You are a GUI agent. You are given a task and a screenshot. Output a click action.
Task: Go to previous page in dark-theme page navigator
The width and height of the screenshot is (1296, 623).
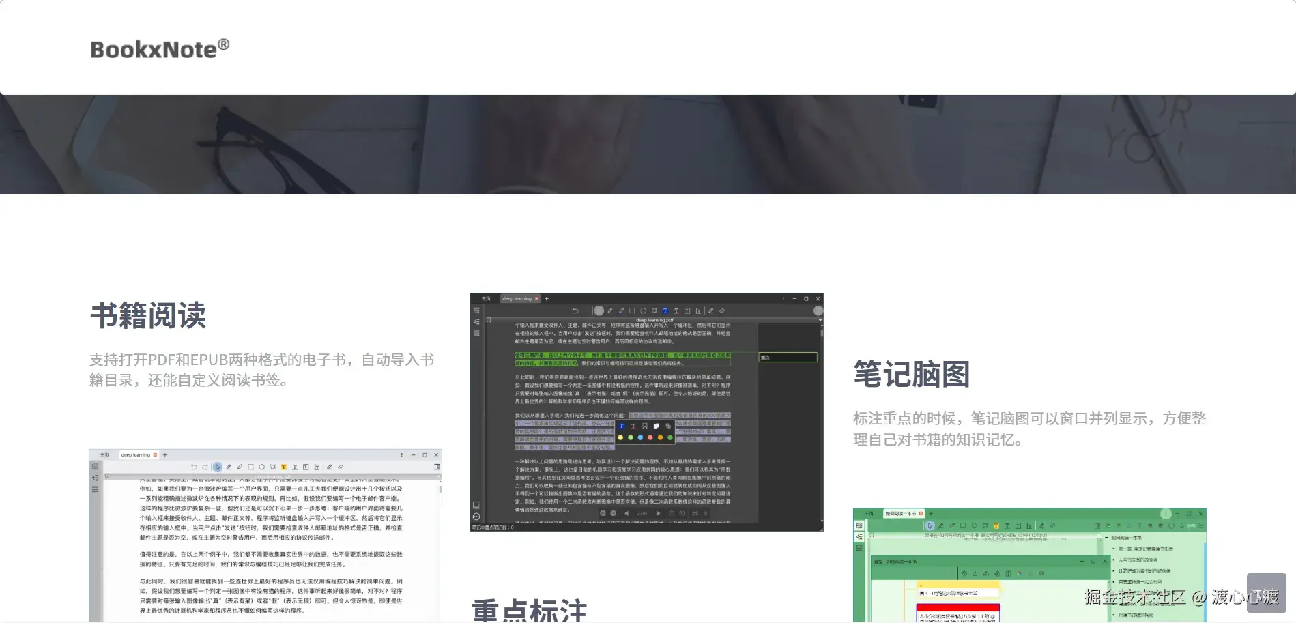coord(626,513)
